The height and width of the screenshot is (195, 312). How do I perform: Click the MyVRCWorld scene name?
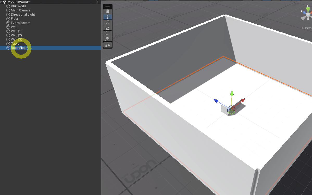[x=18, y=2]
